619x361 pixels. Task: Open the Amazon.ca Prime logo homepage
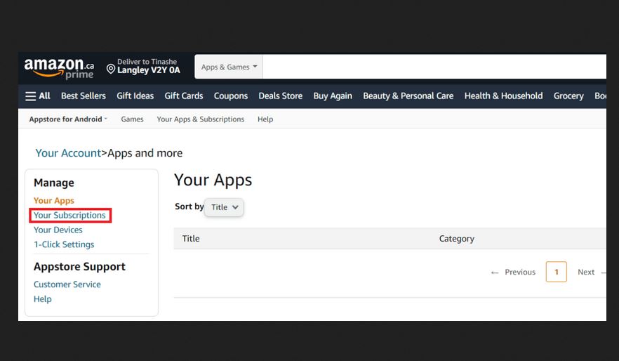pos(59,68)
